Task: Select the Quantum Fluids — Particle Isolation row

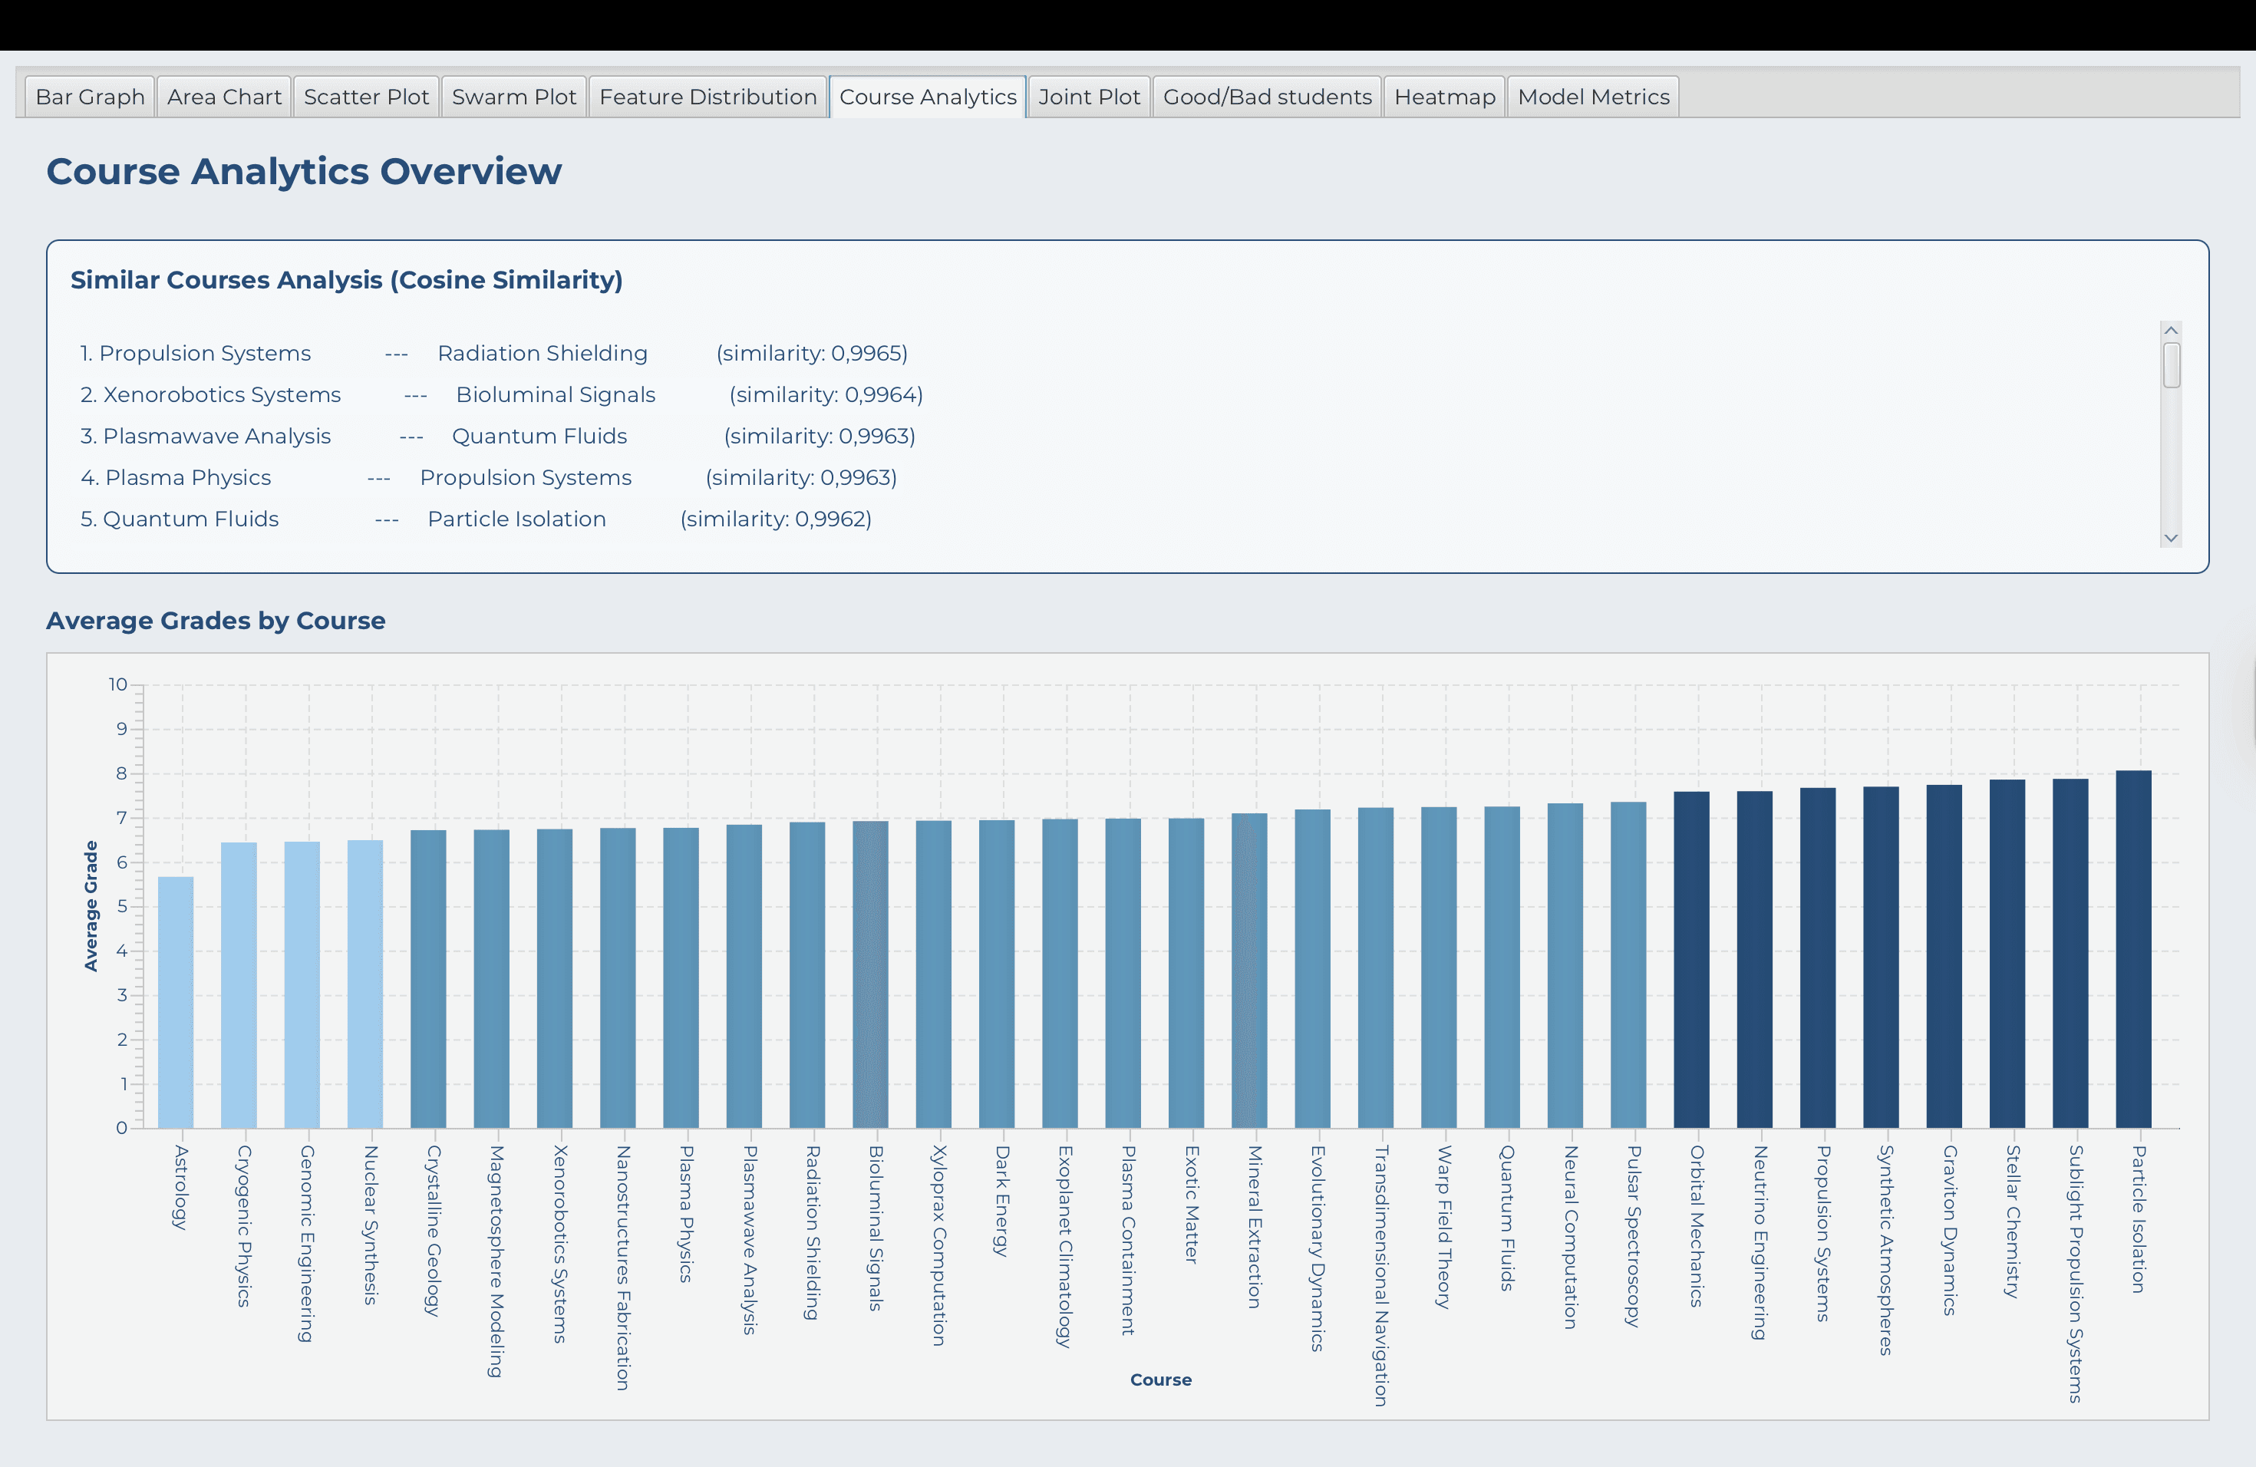Action: pyautogui.click(x=475, y=519)
